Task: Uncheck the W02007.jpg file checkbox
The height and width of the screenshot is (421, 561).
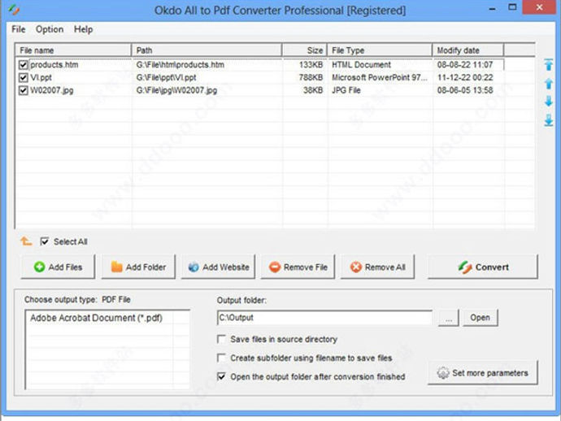Action: coord(24,90)
